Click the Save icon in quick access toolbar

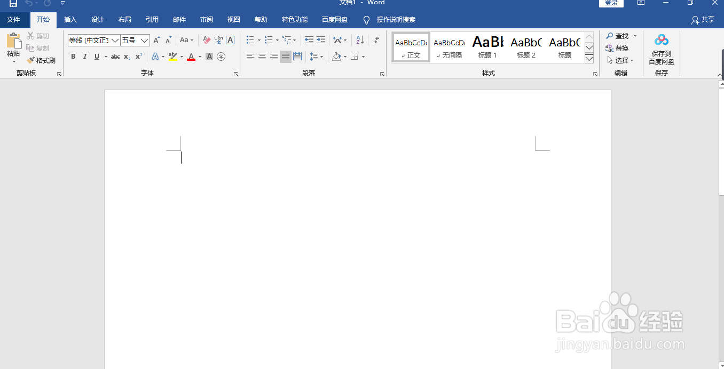[13, 3]
